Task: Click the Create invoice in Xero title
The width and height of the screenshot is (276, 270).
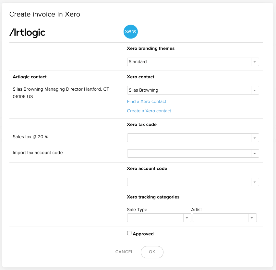Action: pyautogui.click(x=45, y=14)
